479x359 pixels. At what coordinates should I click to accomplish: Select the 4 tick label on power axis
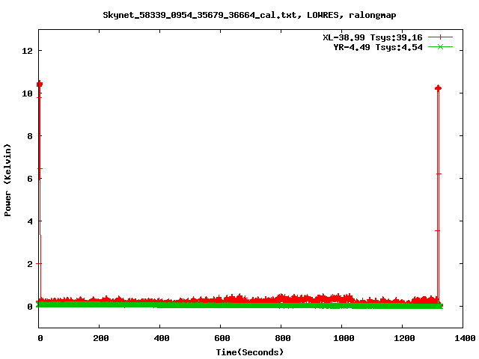pos(30,221)
